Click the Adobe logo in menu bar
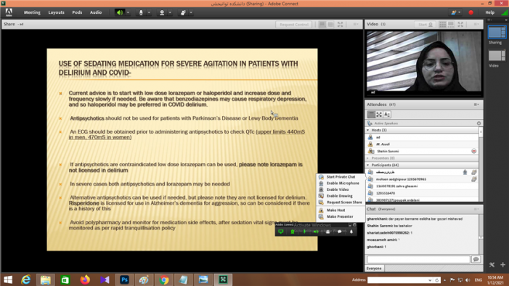This screenshot has height=286, width=509. click(9, 12)
